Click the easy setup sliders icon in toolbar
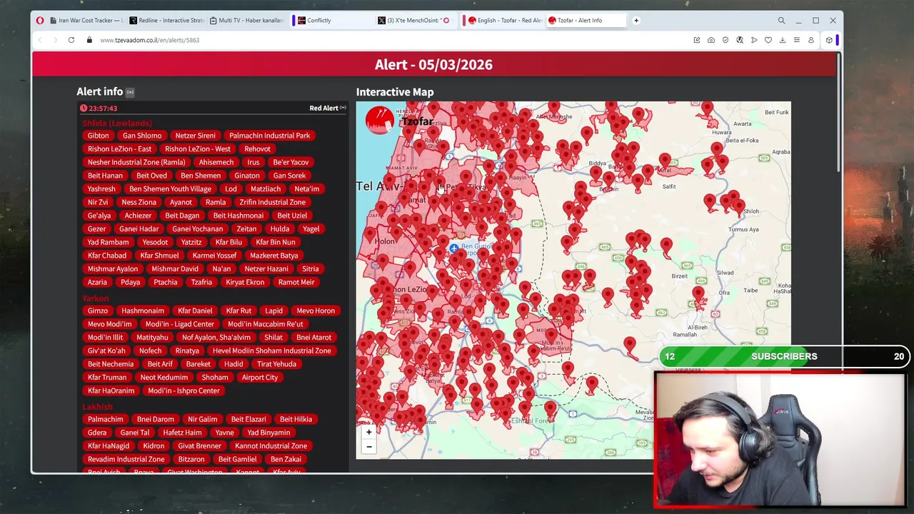 tap(797, 40)
